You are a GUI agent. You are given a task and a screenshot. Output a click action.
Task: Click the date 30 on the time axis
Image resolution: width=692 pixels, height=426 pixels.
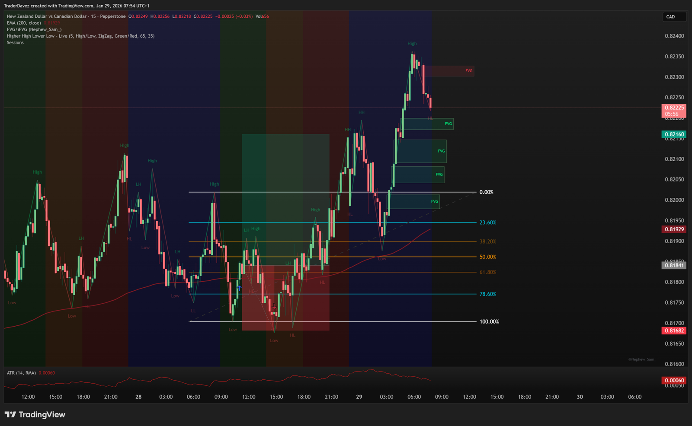(580, 397)
